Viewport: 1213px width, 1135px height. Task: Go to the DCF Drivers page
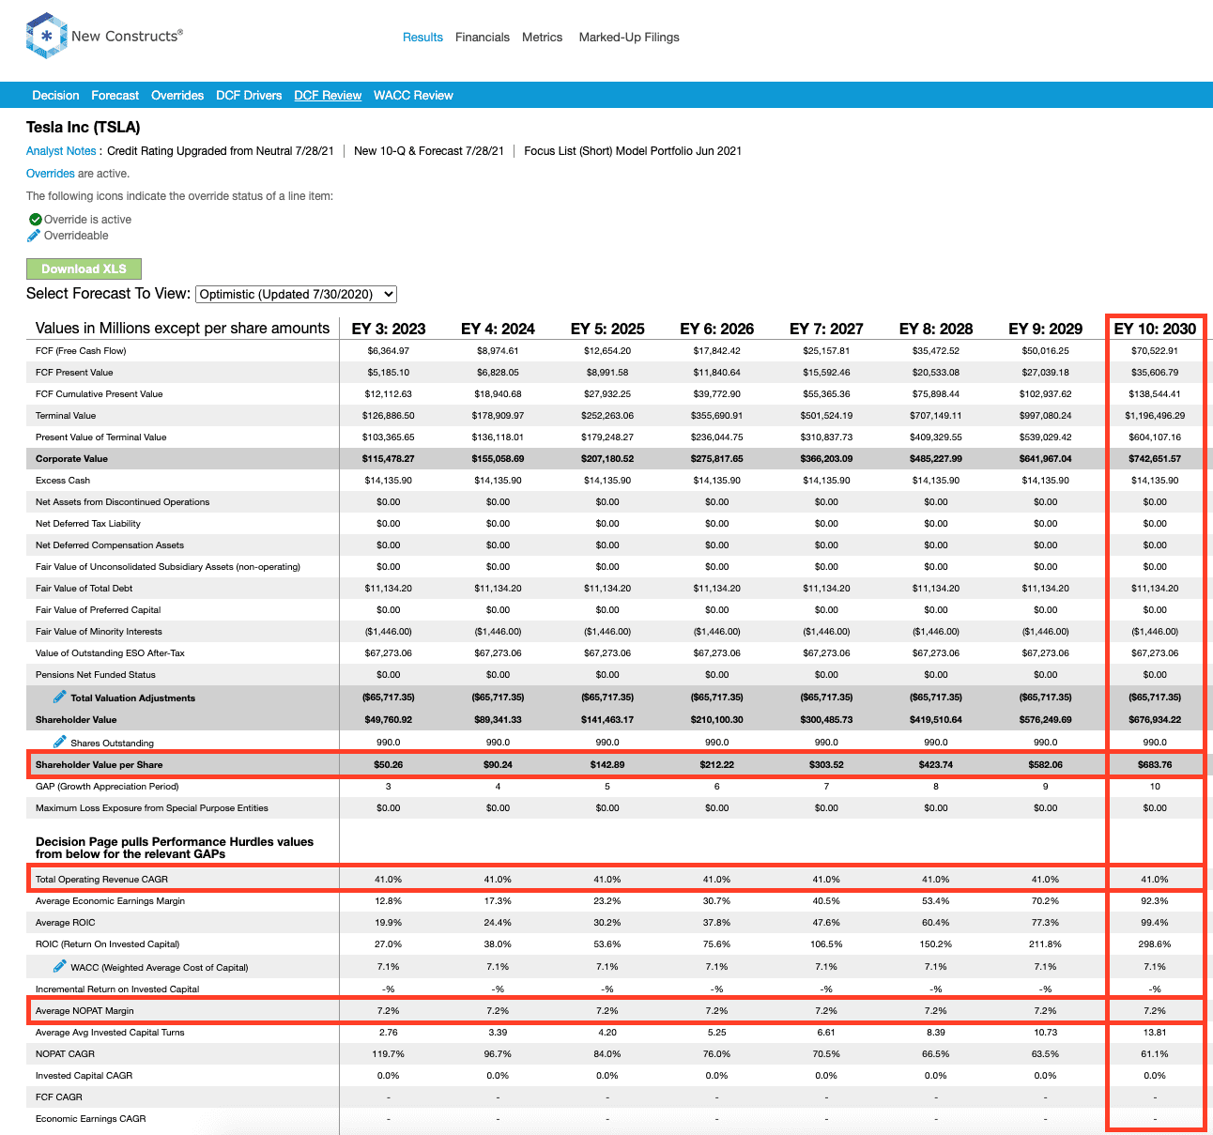[249, 96]
